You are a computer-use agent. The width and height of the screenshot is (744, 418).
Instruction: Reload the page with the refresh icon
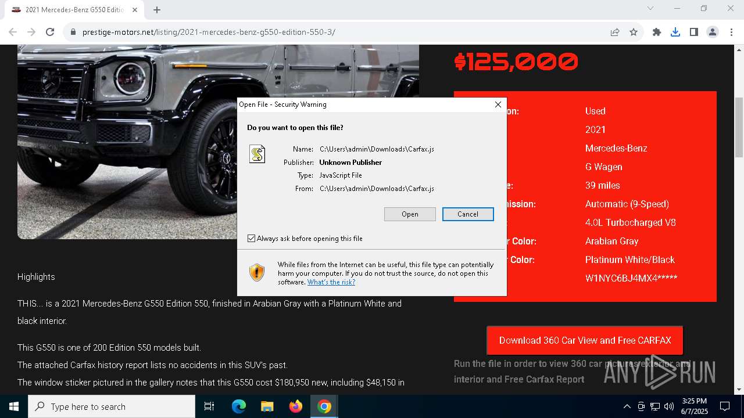point(50,32)
